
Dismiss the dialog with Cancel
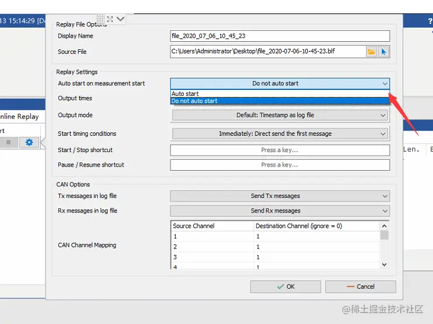(x=360, y=286)
